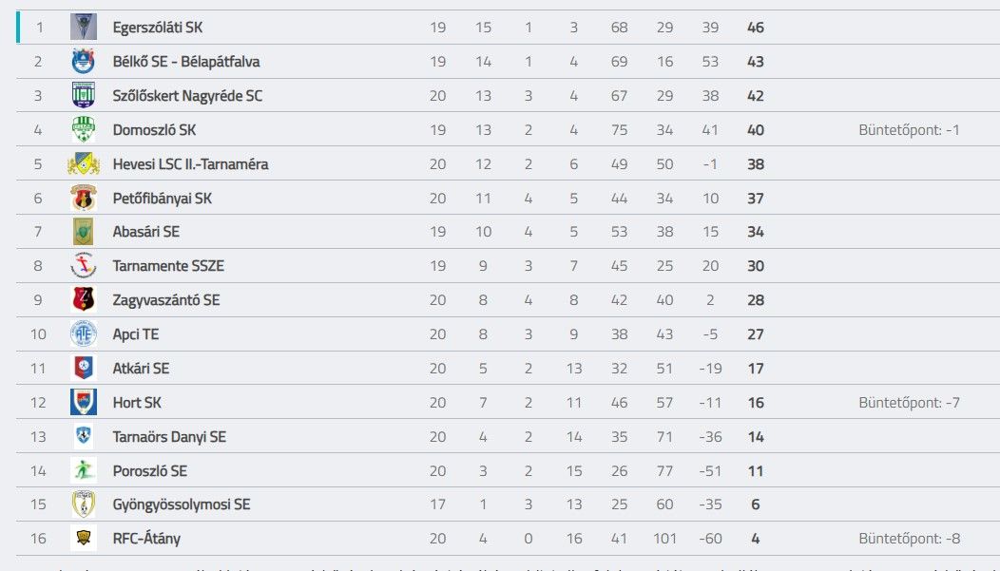1000x571 pixels.
Task: Open Poroszló SE team name link
Action: click(x=150, y=471)
